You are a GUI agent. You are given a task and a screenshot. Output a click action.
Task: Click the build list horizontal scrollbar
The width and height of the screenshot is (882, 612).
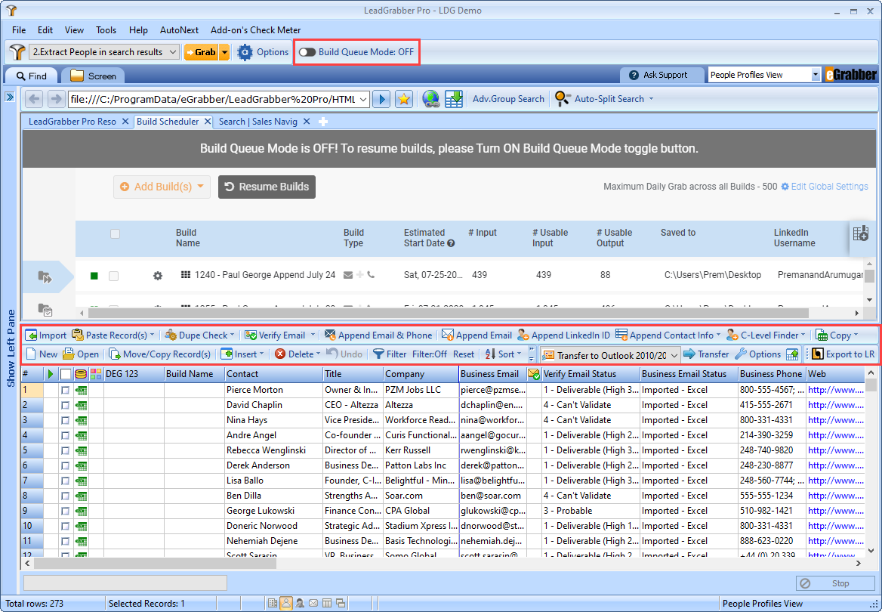pos(449,313)
